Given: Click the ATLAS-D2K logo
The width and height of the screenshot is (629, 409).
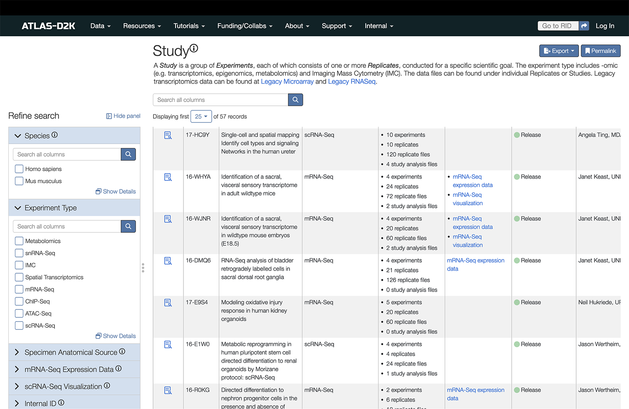Looking at the screenshot, I should point(48,26).
